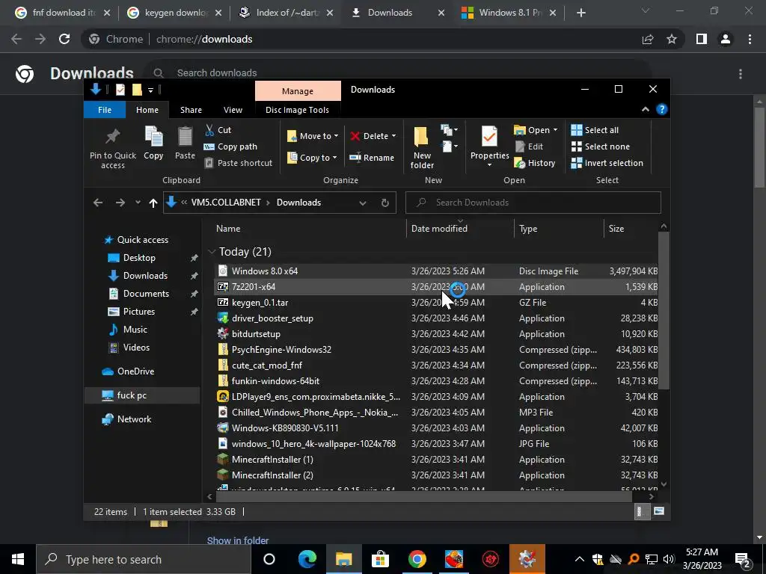Open the Delete dropdown arrow

click(x=393, y=136)
